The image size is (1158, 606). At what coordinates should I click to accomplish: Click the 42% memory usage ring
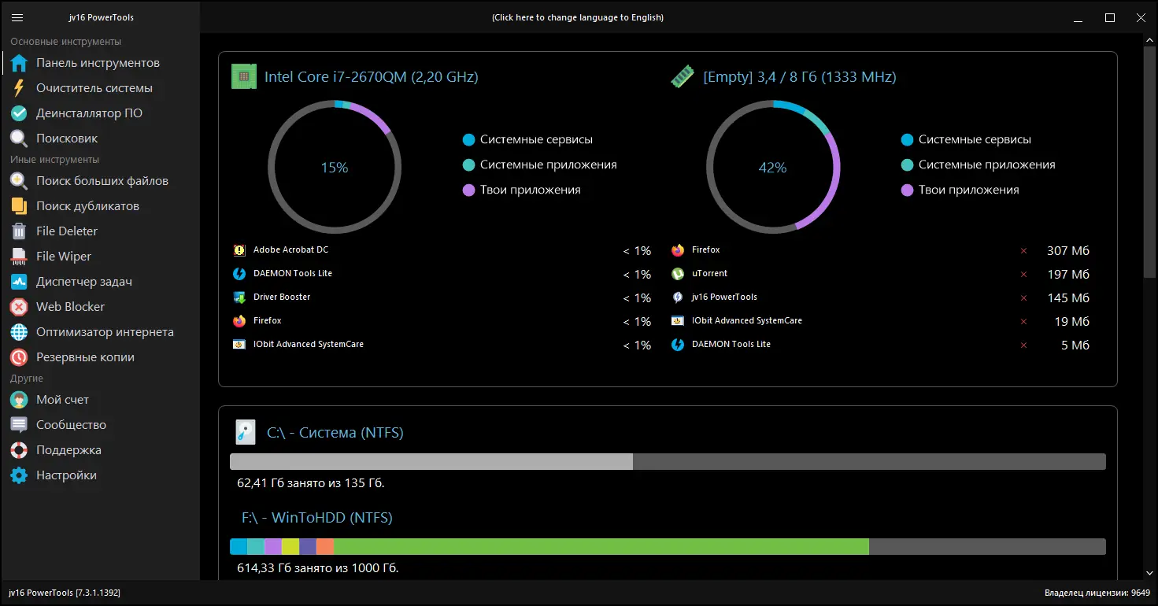773,167
